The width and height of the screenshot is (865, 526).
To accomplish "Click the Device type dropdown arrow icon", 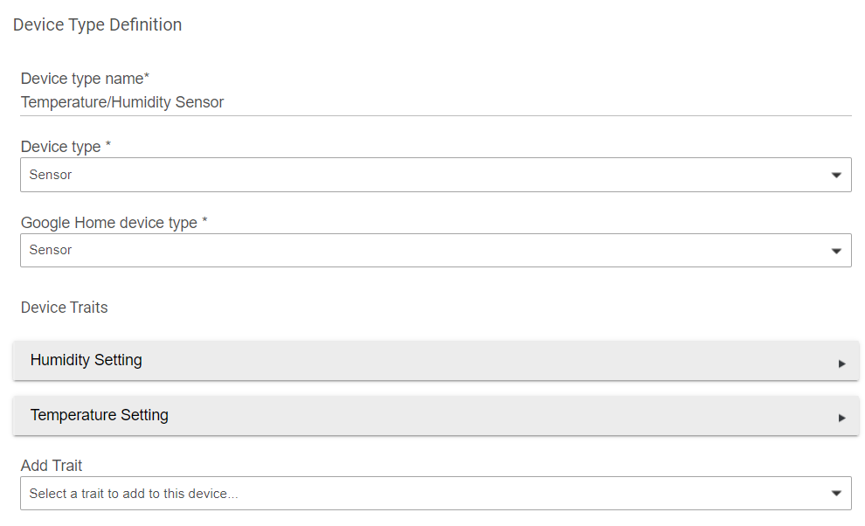I will click(x=836, y=176).
